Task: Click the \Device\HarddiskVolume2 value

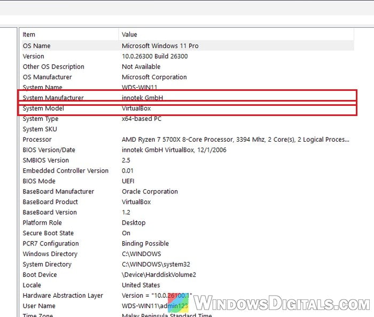Action: pos(159,275)
